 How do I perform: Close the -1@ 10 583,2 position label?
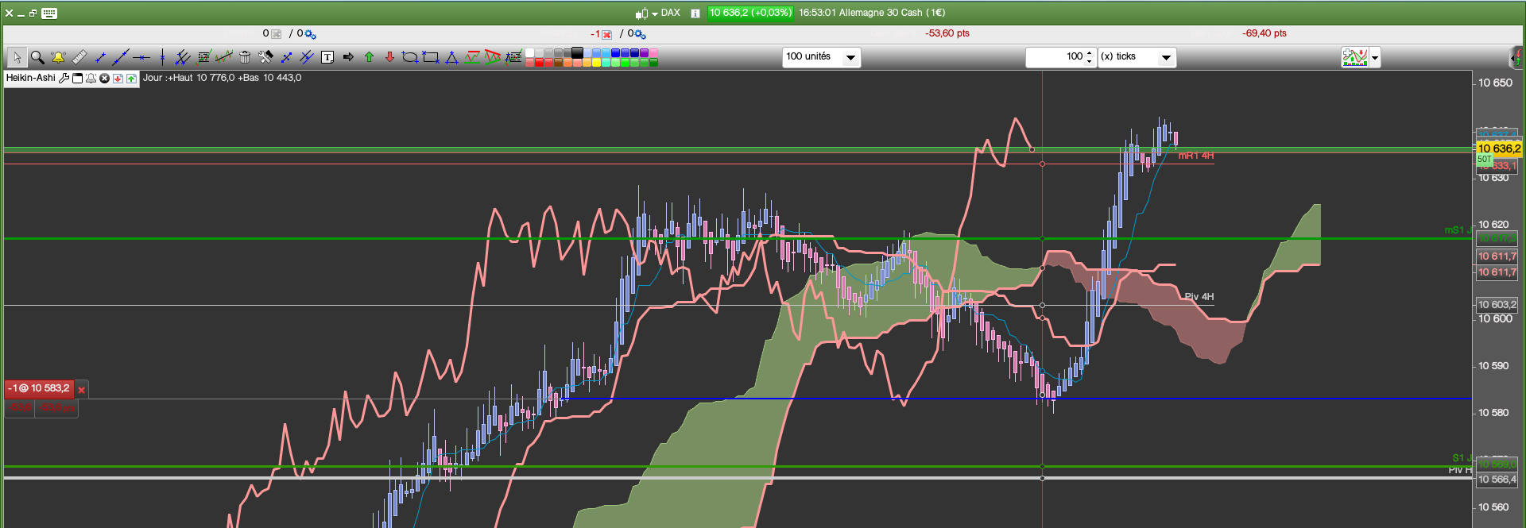(x=81, y=390)
